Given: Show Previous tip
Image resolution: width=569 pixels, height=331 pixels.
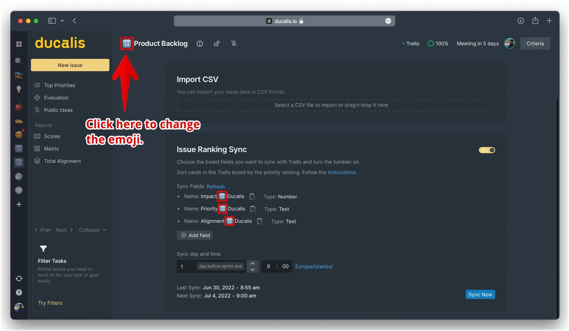Looking at the screenshot, I should tap(43, 230).
